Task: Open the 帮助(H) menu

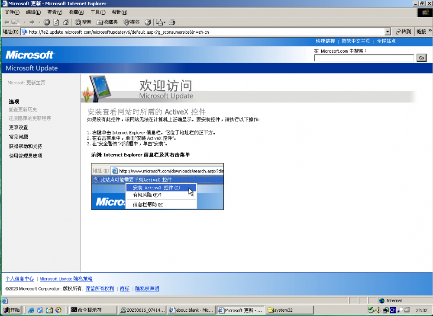Action: pyautogui.click(x=120, y=12)
